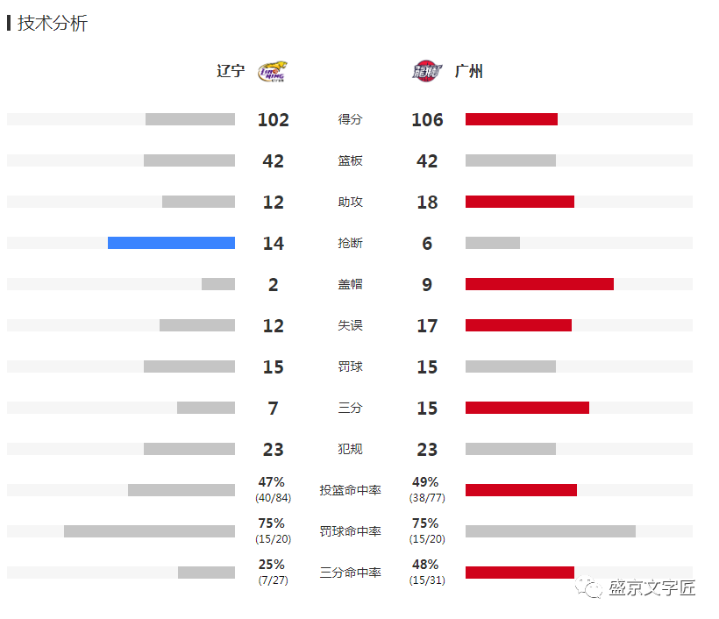Click the 篮板 stat label

[x=351, y=160]
